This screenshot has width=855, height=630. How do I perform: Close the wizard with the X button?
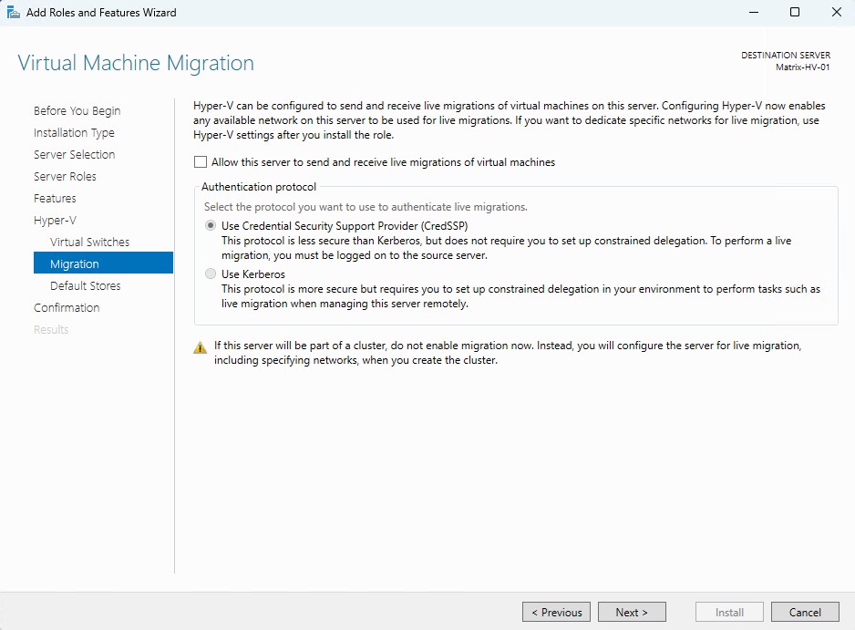pyautogui.click(x=837, y=12)
